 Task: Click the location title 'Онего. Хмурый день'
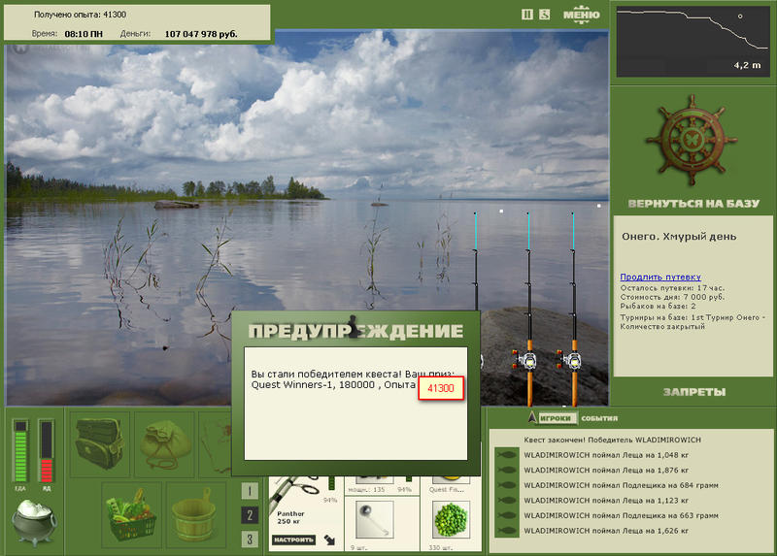click(x=679, y=237)
